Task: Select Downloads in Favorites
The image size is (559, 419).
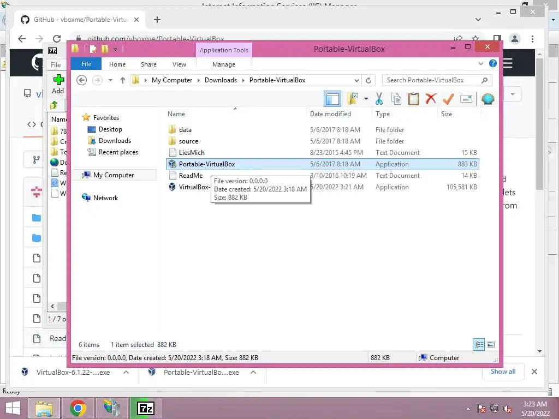Action: 115,141
